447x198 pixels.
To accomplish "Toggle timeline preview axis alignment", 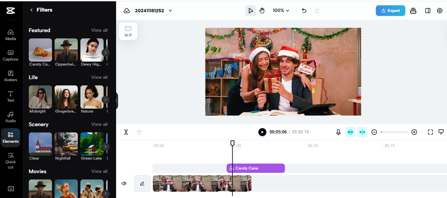I will pos(362,132).
